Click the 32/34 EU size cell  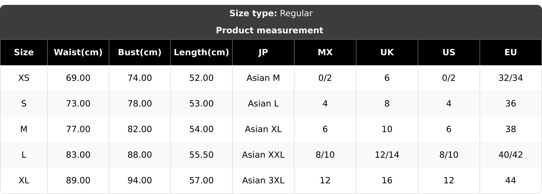coord(511,78)
